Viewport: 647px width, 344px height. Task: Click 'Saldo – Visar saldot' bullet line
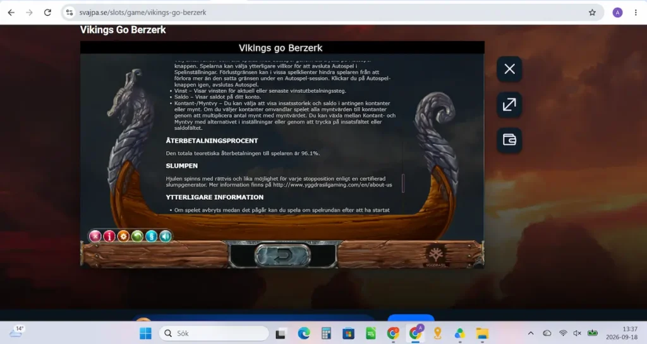[217, 97]
